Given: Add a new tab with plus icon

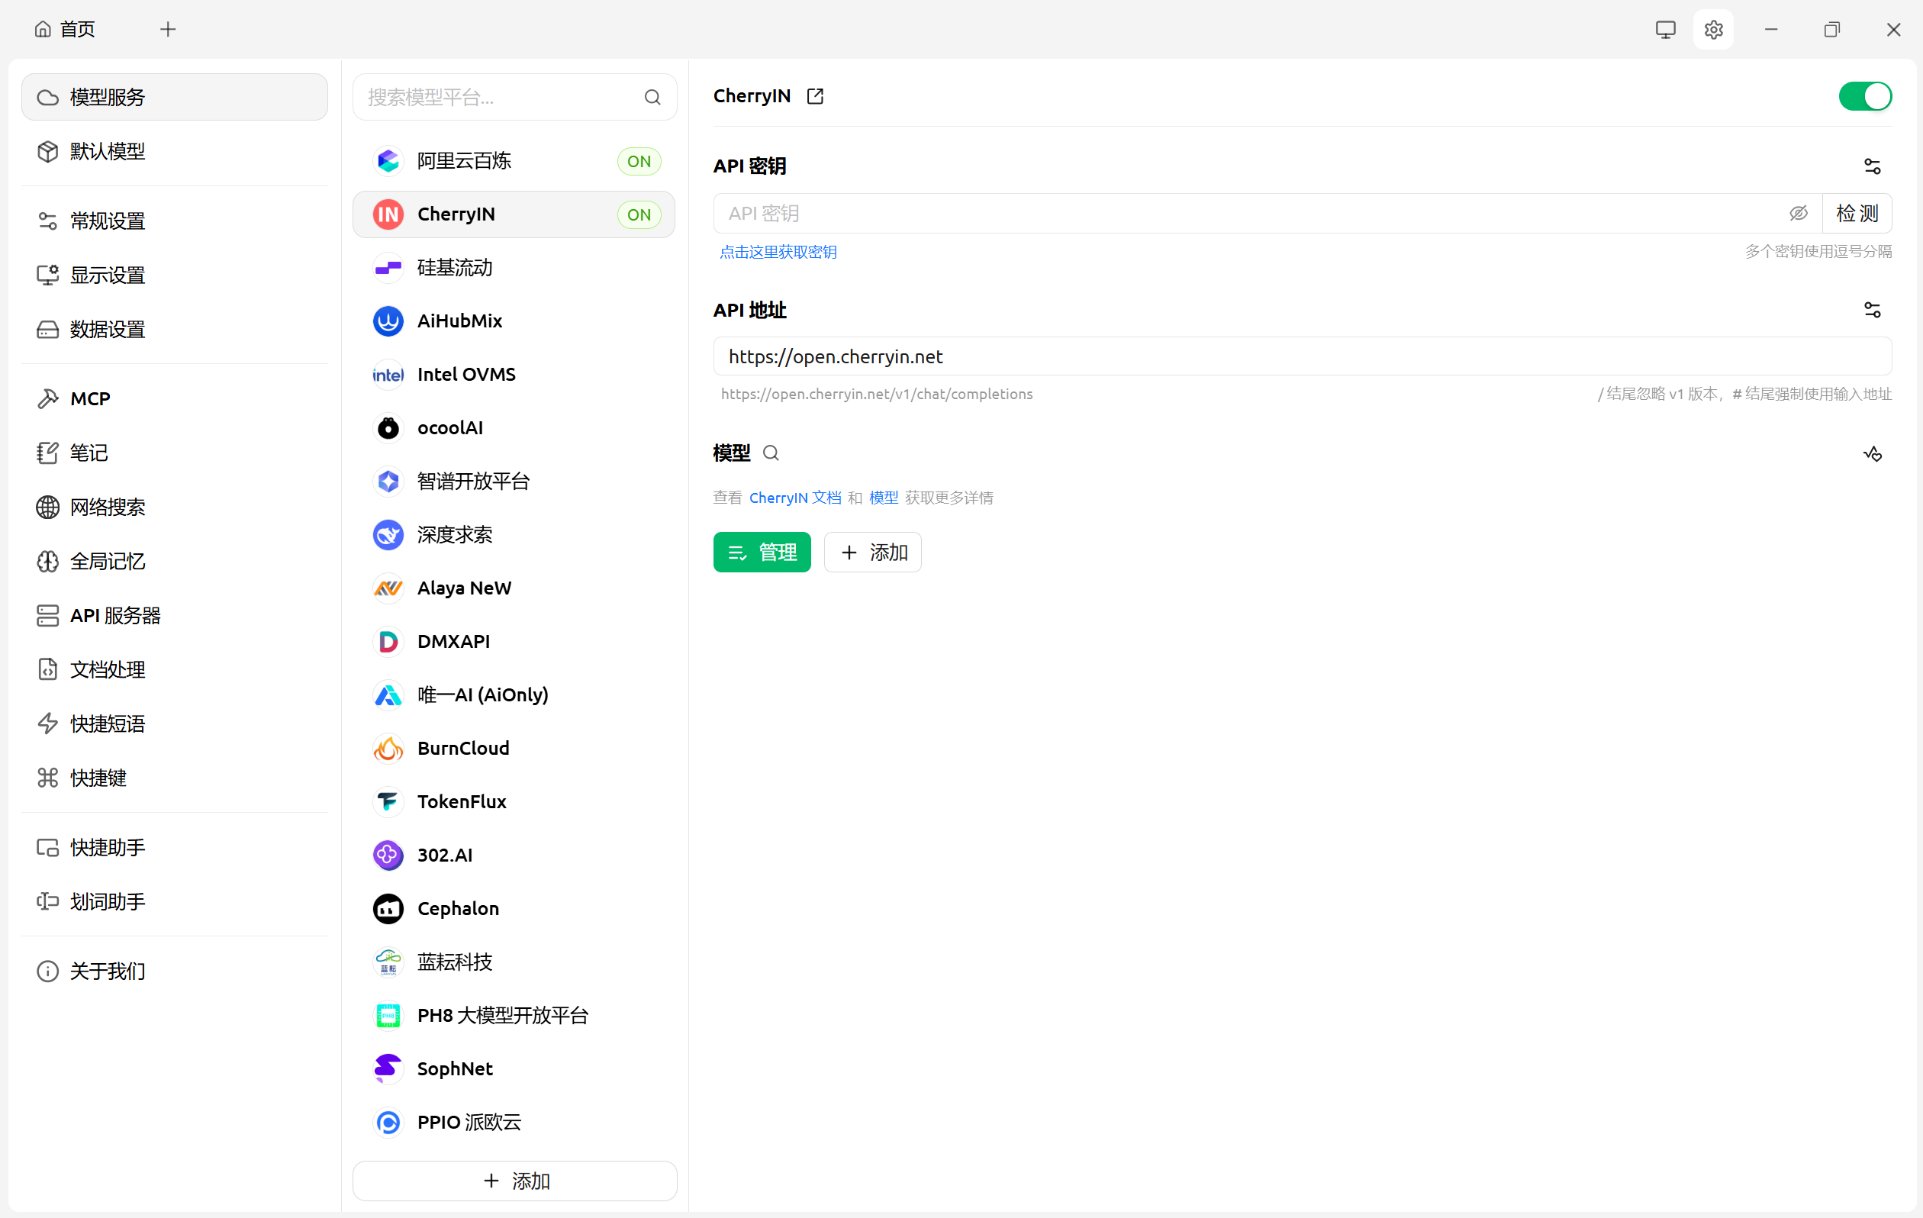Looking at the screenshot, I should tap(168, 30).
